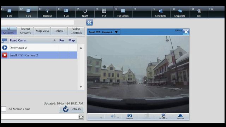This screenshot has height=127, width=226.
Task: Click the empty F12 toolbar slot
Action: [216, 12]
